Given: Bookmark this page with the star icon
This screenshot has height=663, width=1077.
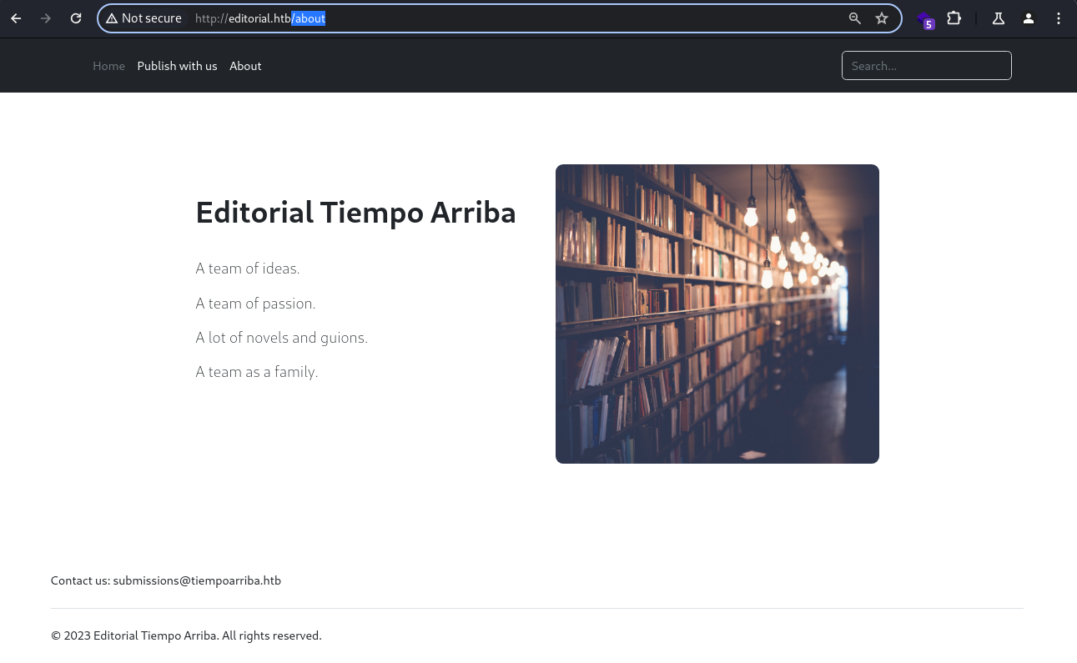Looking at the screenshot, I should [x=882, y=18].
